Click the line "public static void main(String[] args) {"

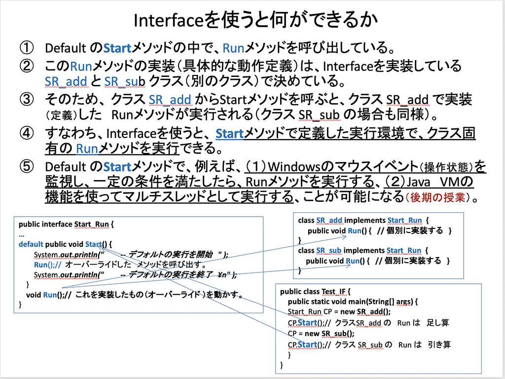(353, 302)
